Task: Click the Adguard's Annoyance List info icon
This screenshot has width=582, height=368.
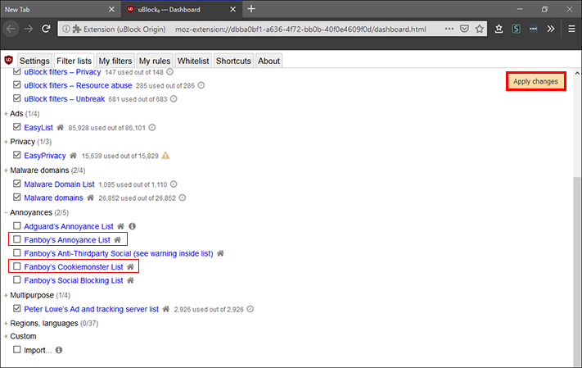Action: pyautogui.click(x=132, y=226)
